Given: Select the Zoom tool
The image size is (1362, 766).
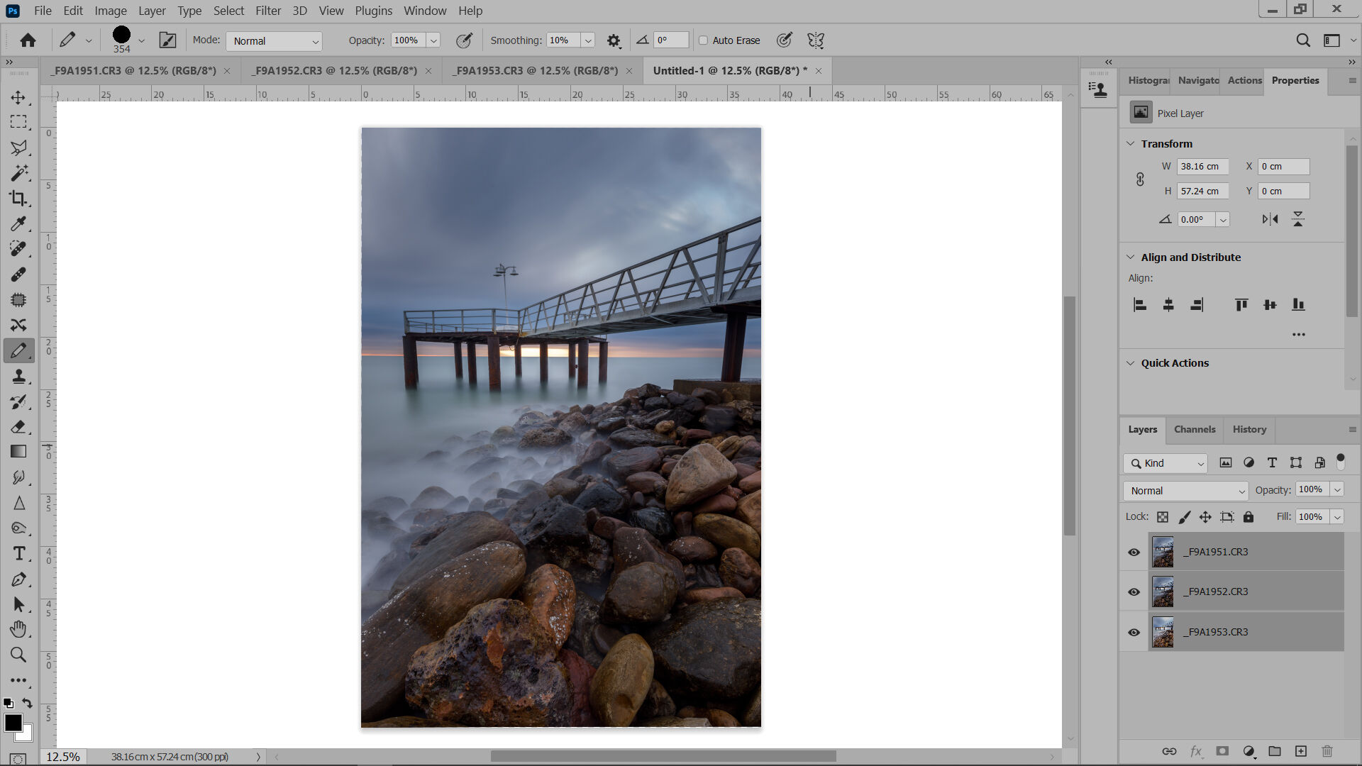Looking at the screenshot, I should click(18, 655).
